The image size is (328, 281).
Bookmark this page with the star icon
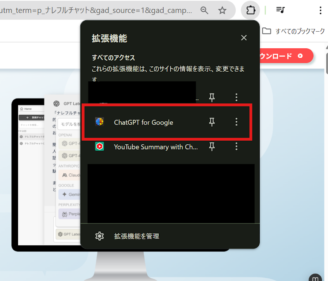pos(222,10)
